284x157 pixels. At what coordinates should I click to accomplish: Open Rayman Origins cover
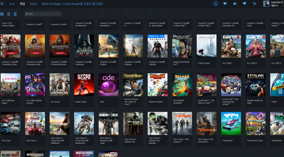tap(158, 85)
